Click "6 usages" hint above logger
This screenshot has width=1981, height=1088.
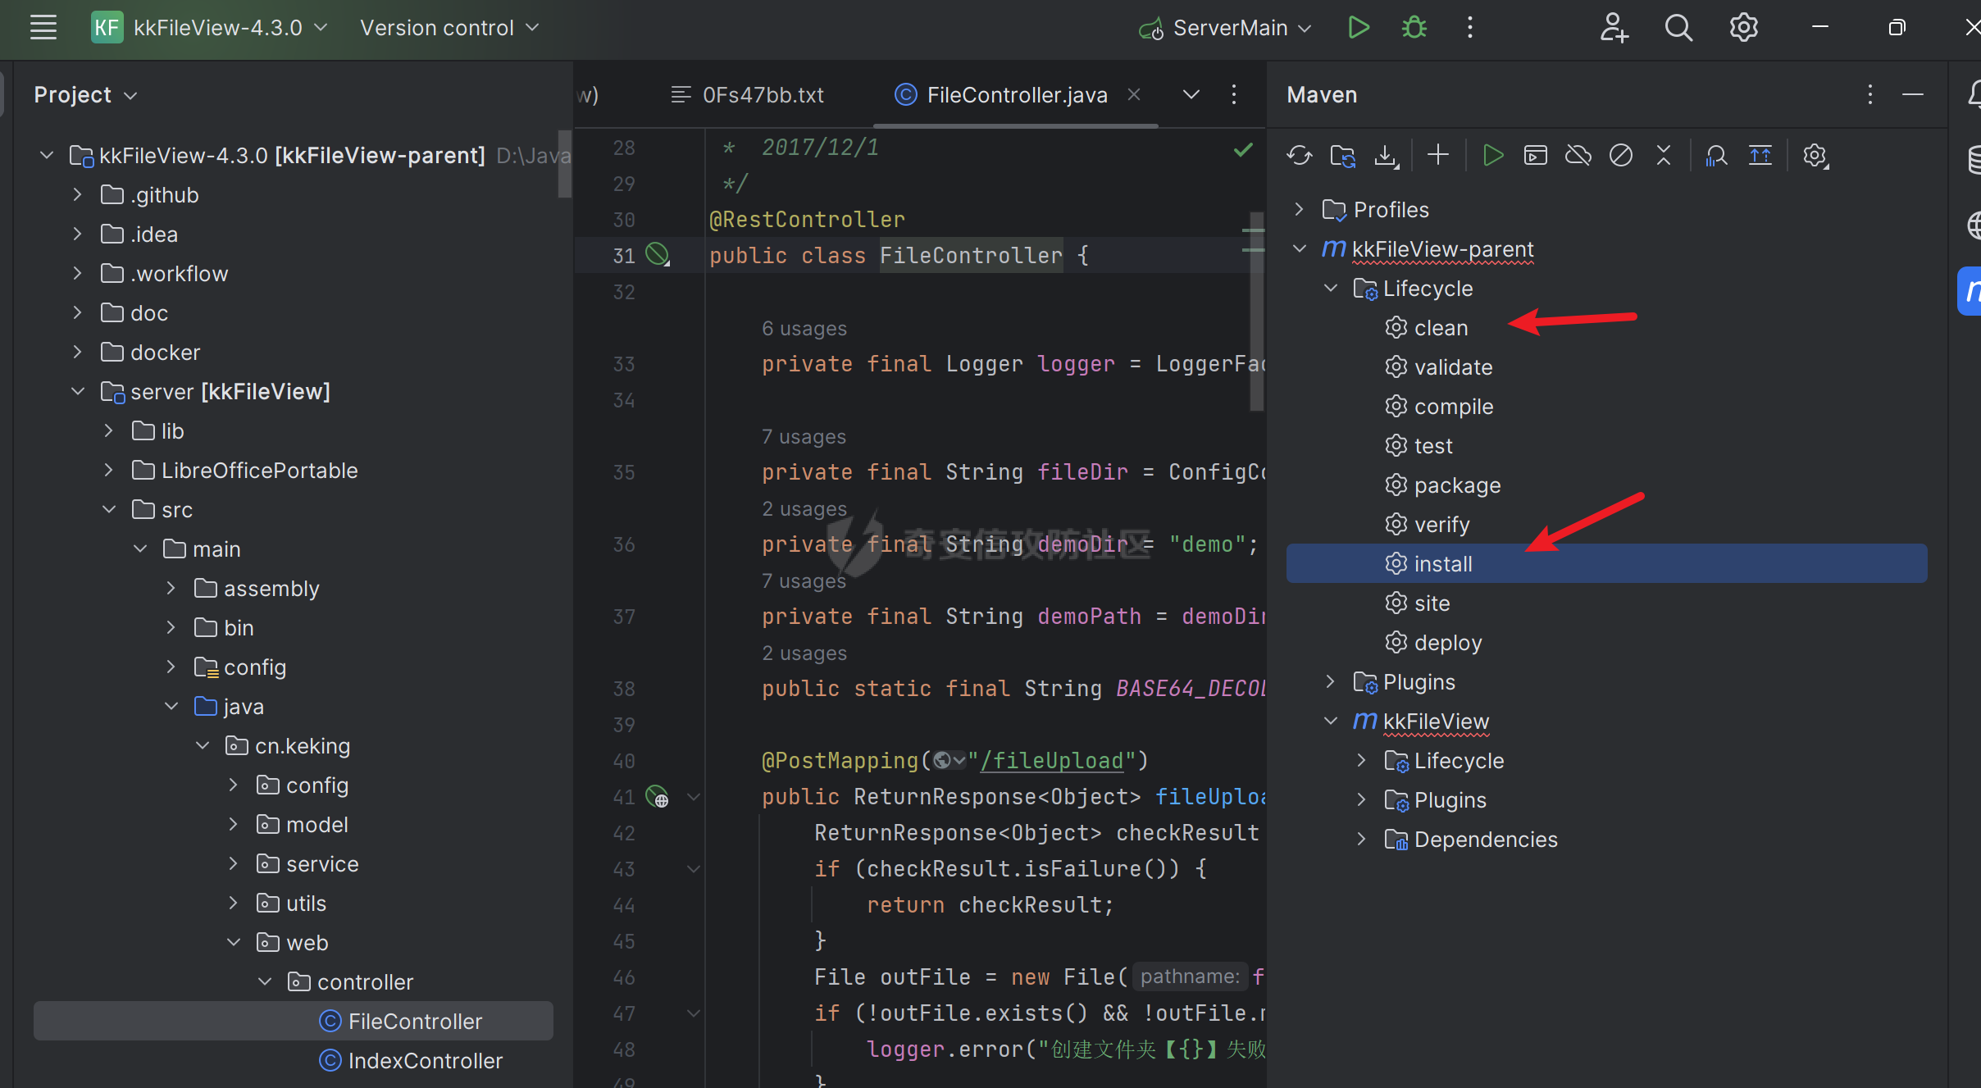coord(804,328)
